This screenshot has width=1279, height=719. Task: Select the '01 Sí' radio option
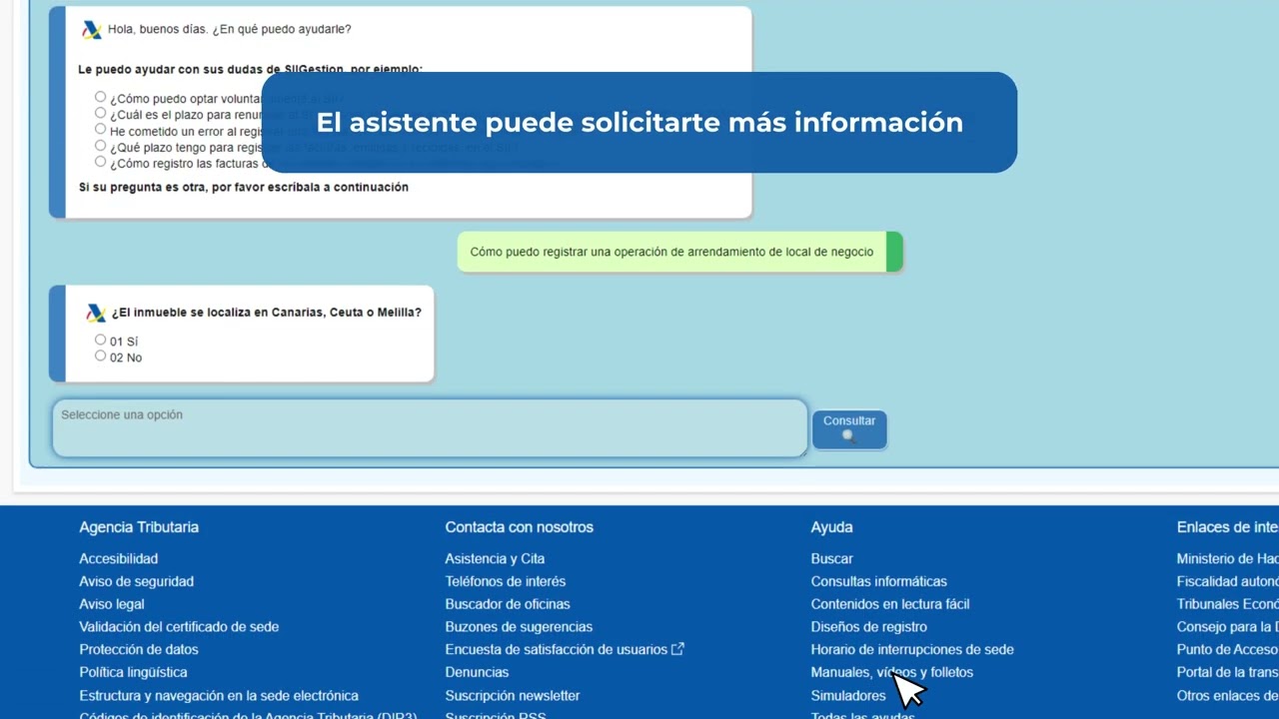pyautogui.click(x=100, y=341)
